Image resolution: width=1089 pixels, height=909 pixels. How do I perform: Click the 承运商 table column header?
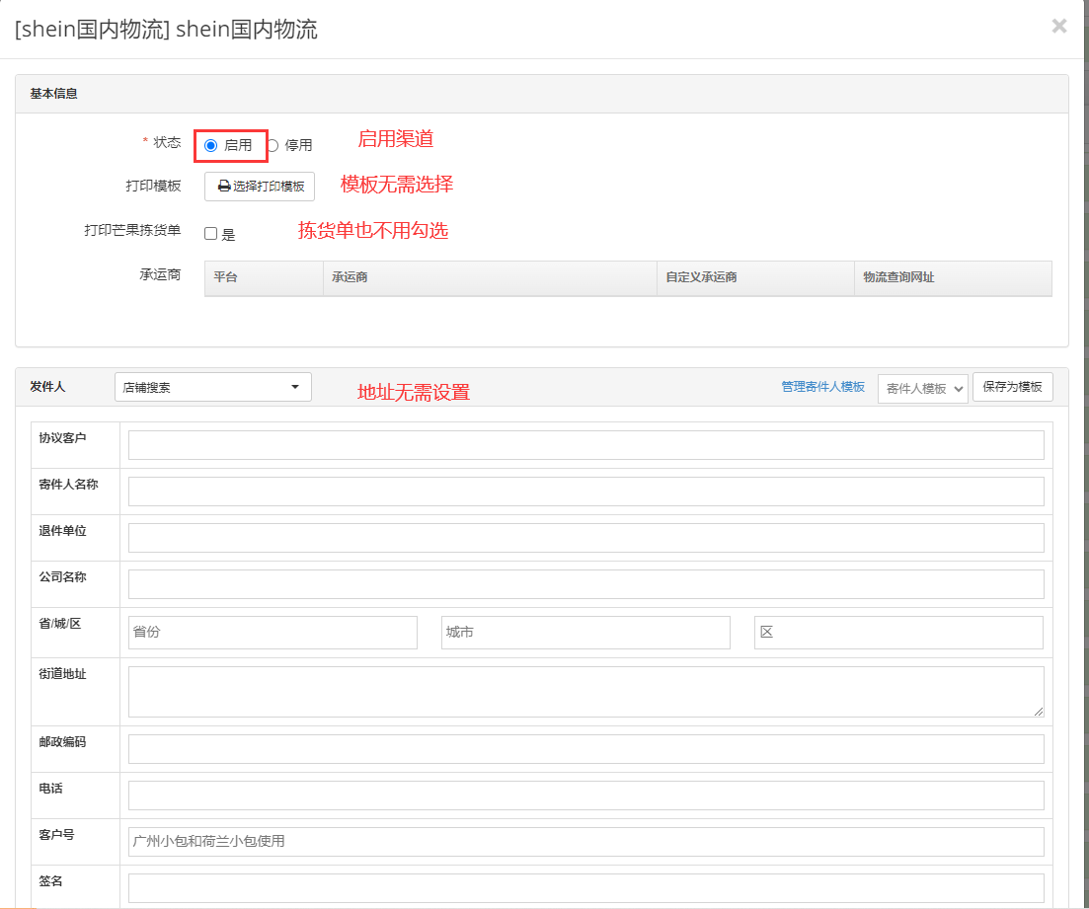click(491, 277)
